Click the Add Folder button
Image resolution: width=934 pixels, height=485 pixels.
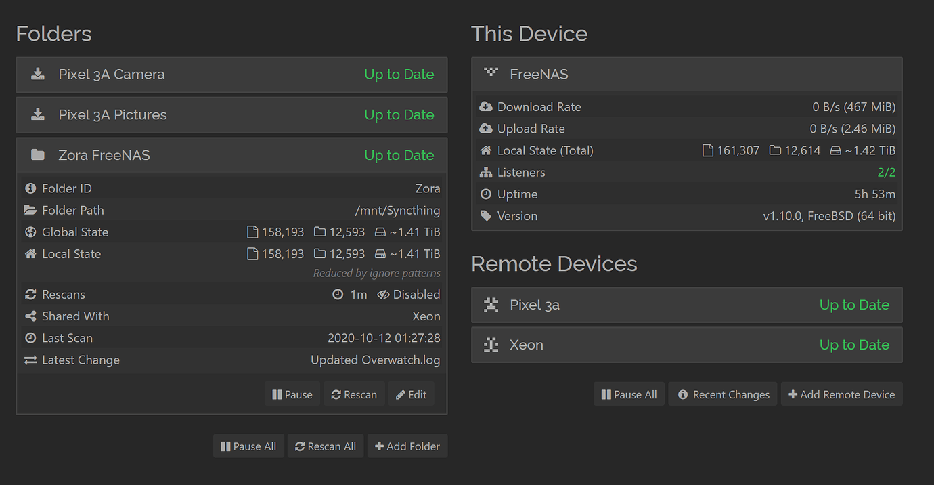click(407, 446)
